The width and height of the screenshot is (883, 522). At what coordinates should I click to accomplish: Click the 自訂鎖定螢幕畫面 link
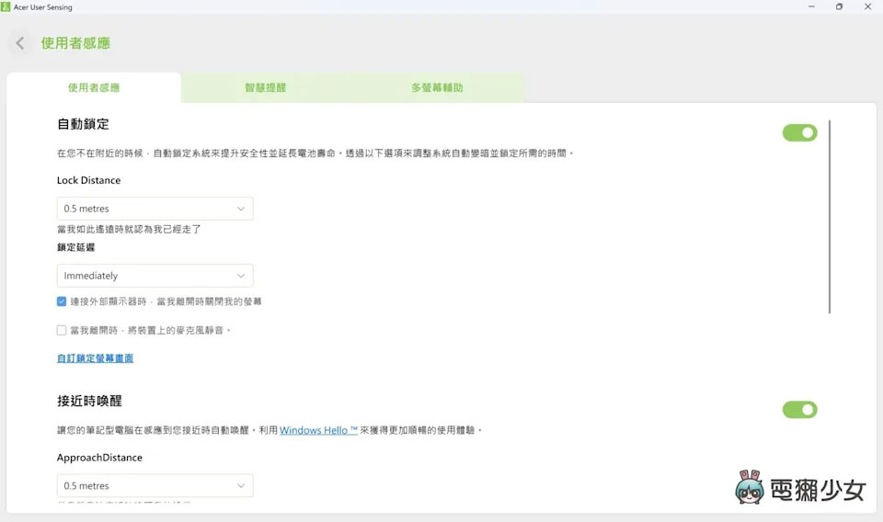pyautogui.click(x=95, y=358)
